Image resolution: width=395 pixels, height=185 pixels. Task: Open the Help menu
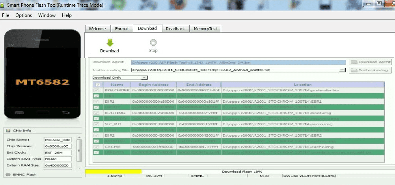[x=67, y=15]
